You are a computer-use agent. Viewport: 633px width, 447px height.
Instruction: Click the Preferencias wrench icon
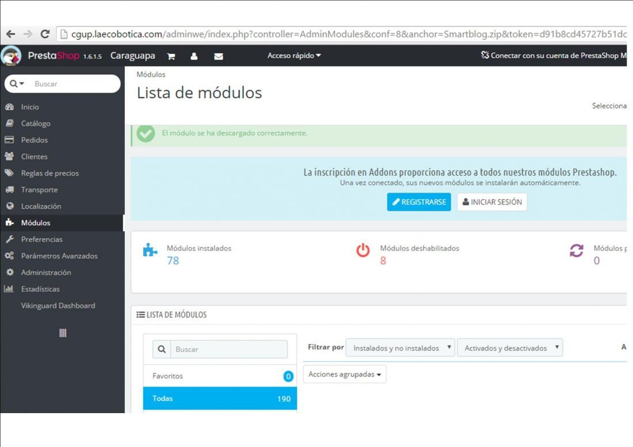(10, 239)
